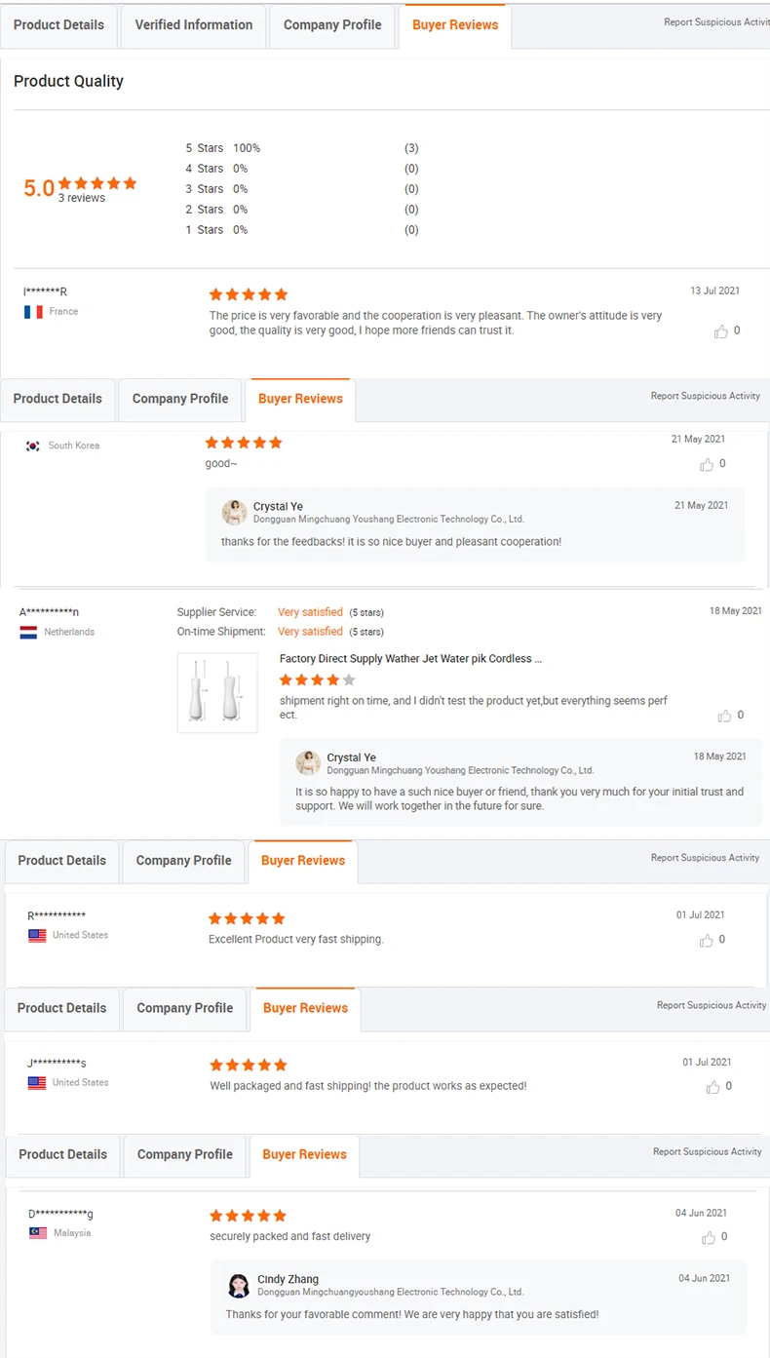The height and width of the screenshot is (1358, 770).
Task: Click the South Korea flag icon
Action: pos(33,446)
